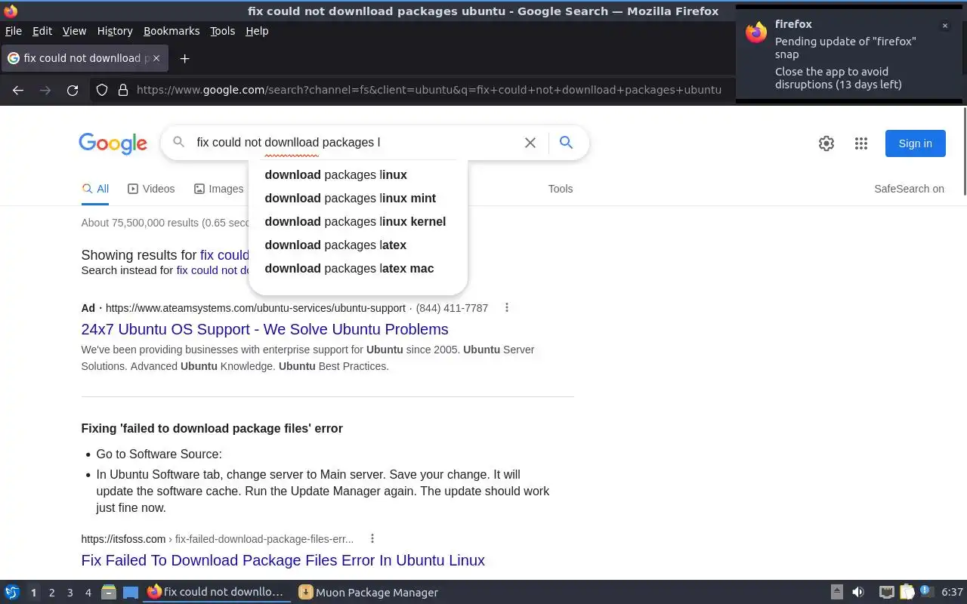Select suggestion 'download packages linux kernel'
Screen dimensions: 967x604
coord(358,221)
